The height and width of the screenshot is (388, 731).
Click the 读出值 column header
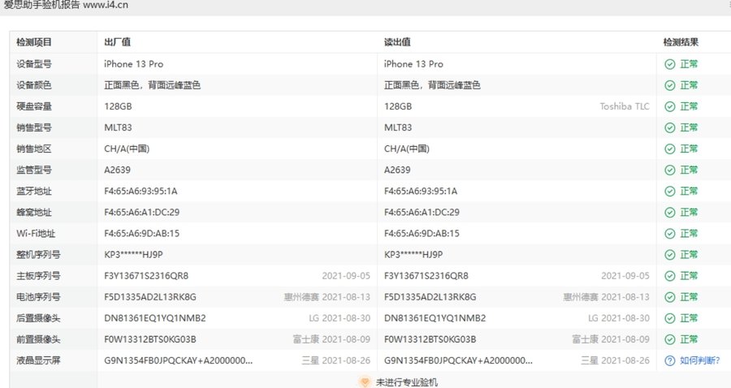pyautogui.click(x=397, y=42)
